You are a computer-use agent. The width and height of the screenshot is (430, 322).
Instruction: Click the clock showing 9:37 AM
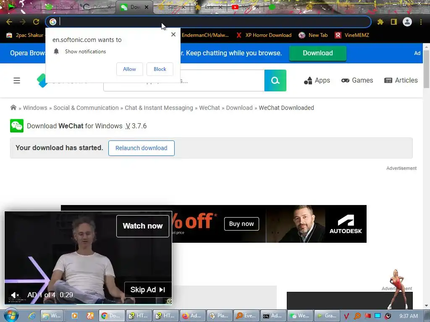tap(408, 316)
